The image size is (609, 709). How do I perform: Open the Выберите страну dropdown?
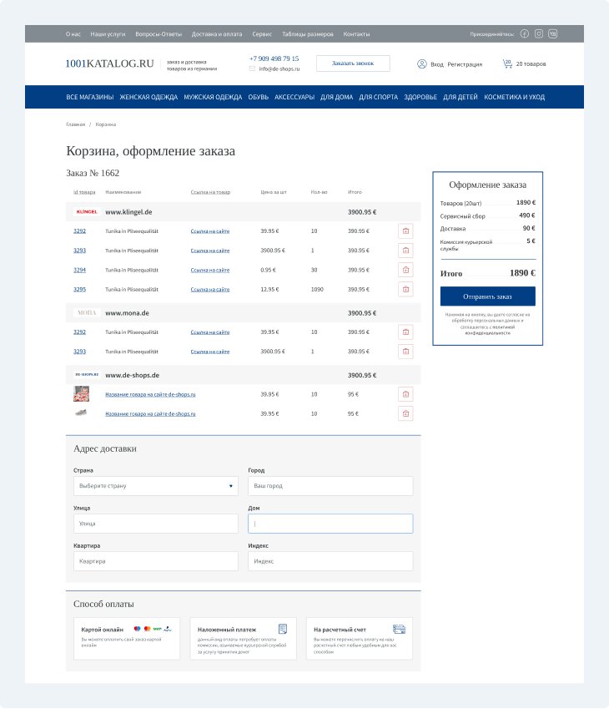(x=156, y=486)
